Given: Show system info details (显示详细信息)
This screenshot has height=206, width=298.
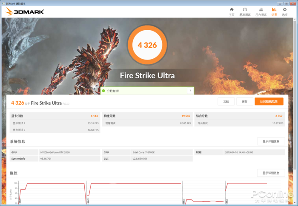Looking at the screenshot, I should point(271,141).
